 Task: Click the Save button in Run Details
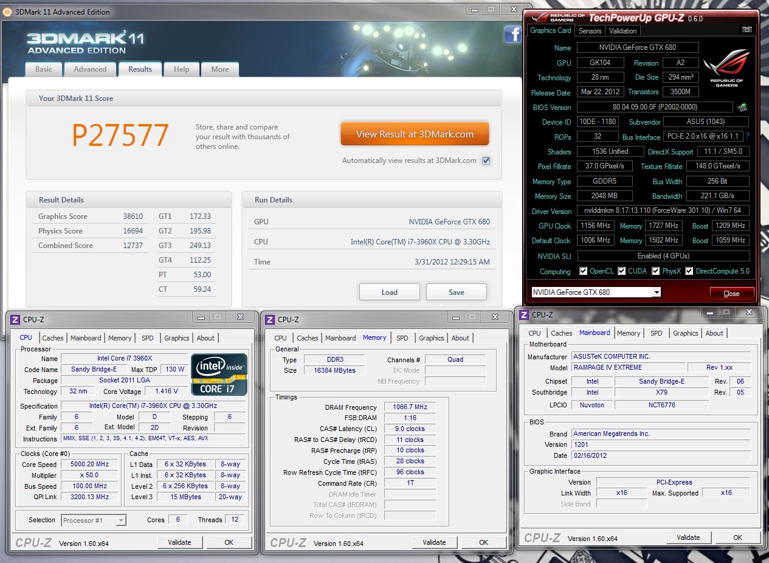pyautogui.click(x=457, y=292)
